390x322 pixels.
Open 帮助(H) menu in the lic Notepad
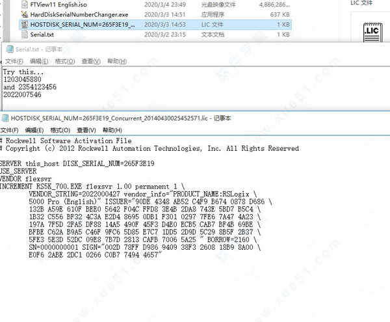[x=112, y=130]
